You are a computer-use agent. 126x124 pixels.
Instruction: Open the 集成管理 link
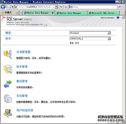point(22,81)
